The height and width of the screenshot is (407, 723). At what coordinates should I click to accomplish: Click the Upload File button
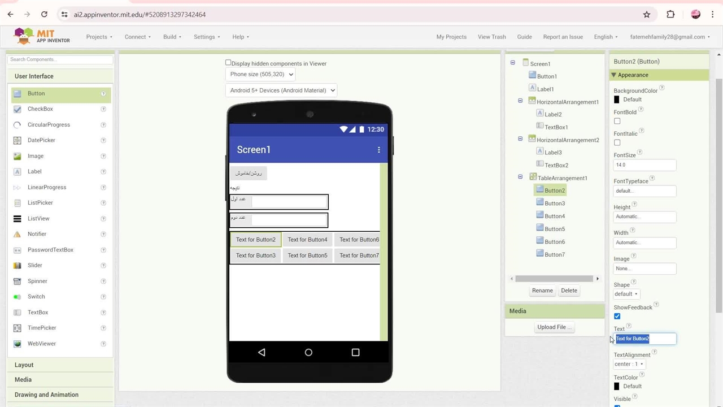[x=554, y=327]
